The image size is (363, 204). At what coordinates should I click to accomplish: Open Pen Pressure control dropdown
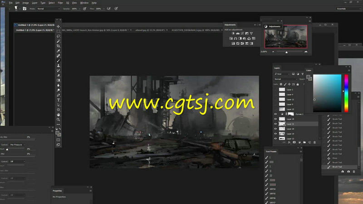pos(17,145)
